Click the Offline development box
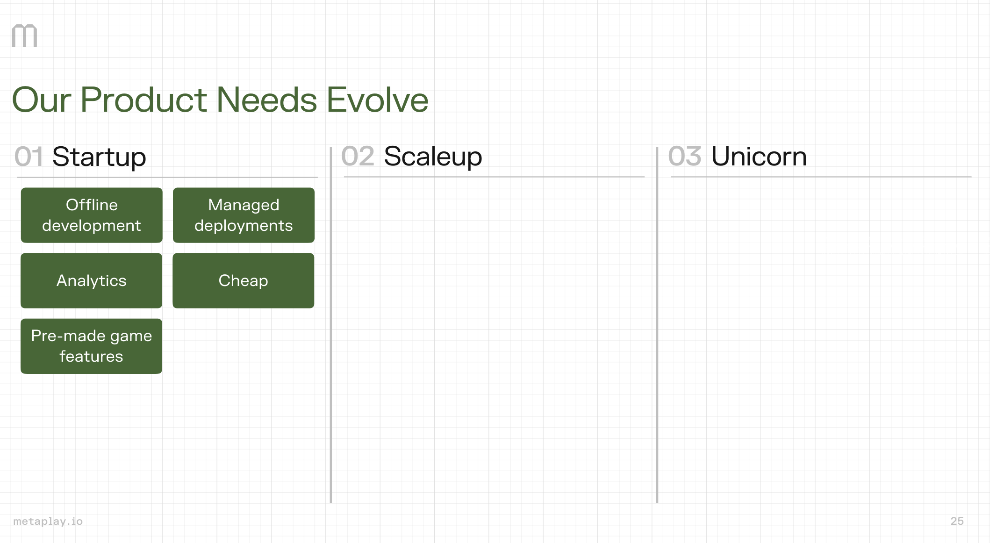This screenshot has height=543, width=990. [x=92, y=215]
